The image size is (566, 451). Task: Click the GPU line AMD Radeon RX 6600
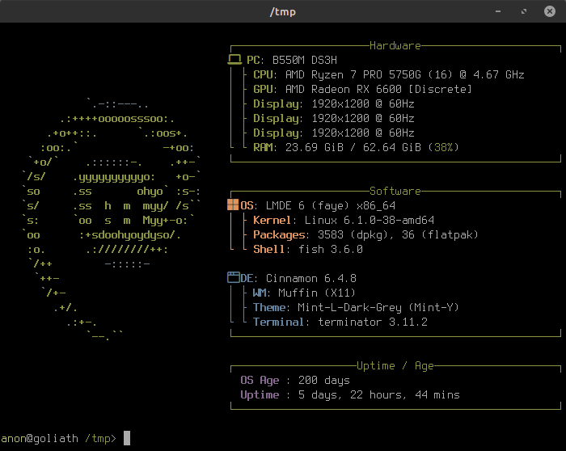pos(362,89)
